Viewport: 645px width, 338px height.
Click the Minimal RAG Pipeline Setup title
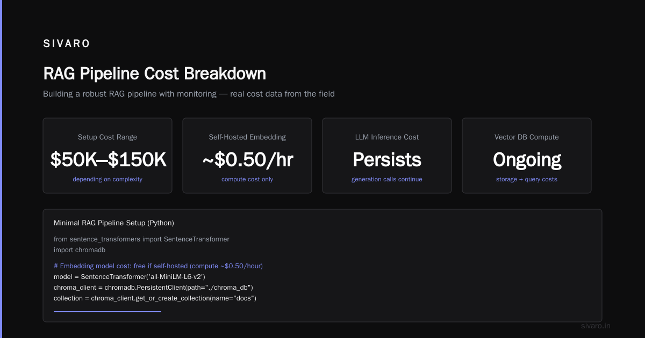(114, 223)
